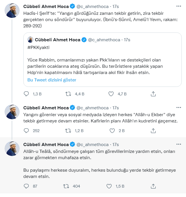Share the last tweet in the thread
Image resolution: width=186 pixels, height=197 pixels.
pyautogui.click(x=153, y=186)
